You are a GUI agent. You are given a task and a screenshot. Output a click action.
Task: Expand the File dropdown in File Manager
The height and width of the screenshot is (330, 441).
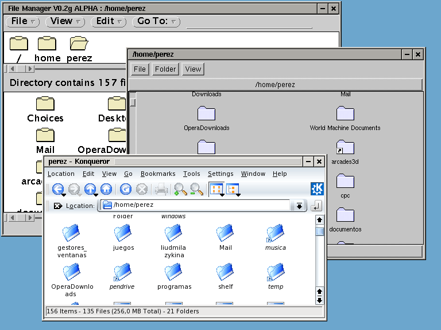point(22,21)
